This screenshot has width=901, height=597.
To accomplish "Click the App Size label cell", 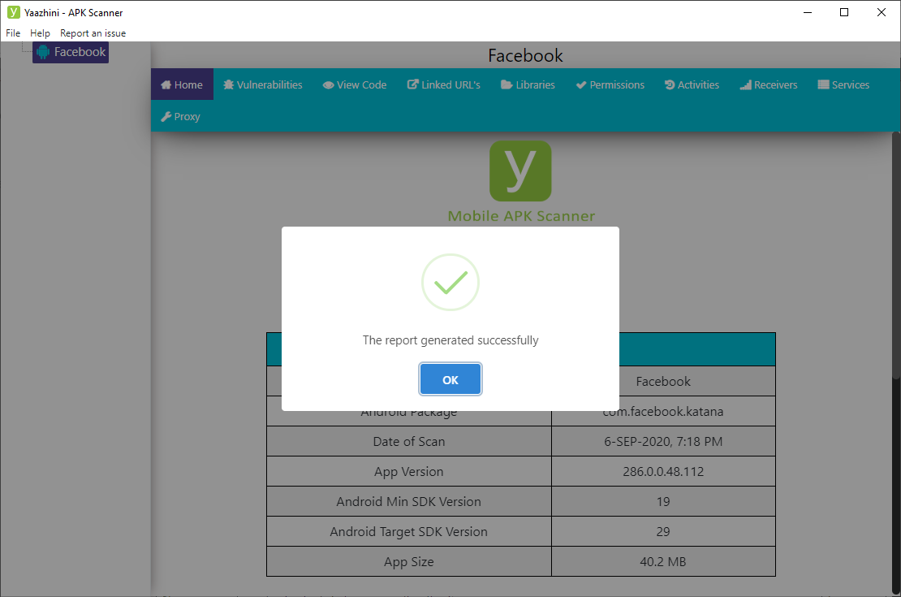I will pyautogui.click(x=409, y=561).
